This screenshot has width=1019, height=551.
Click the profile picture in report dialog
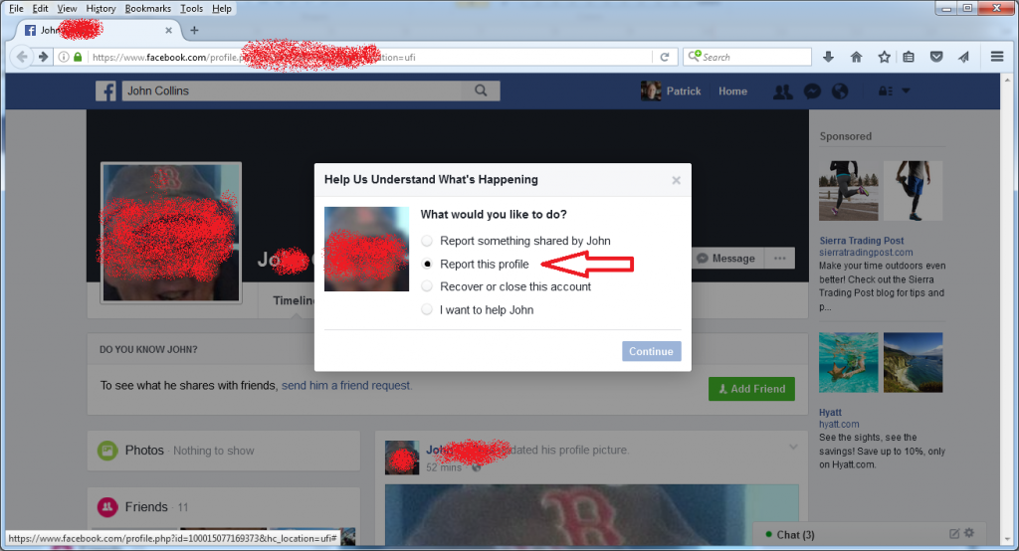pyautogui.click(x=366, y=249)
